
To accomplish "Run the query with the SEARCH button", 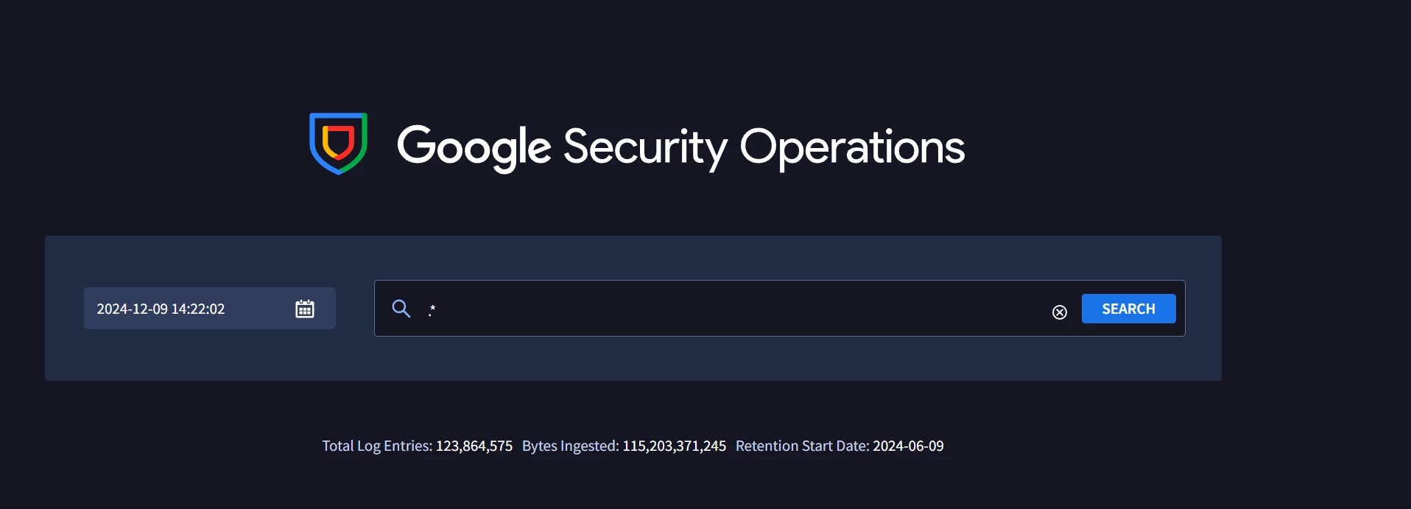I will (x=1128, y=309).
